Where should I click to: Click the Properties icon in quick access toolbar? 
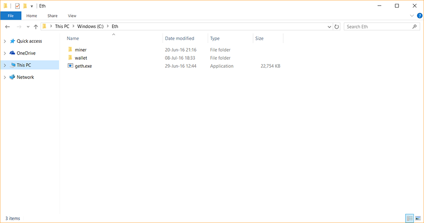point(17,6)
